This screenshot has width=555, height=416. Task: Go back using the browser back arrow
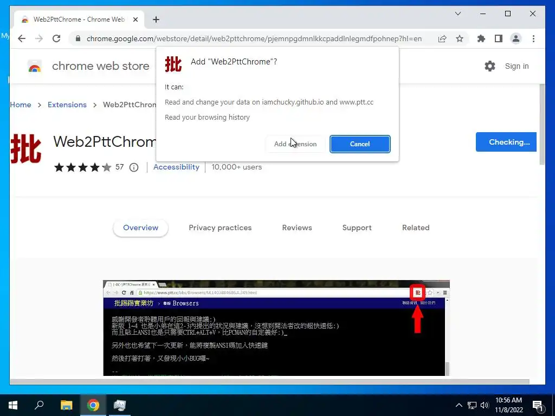point(22,38)
